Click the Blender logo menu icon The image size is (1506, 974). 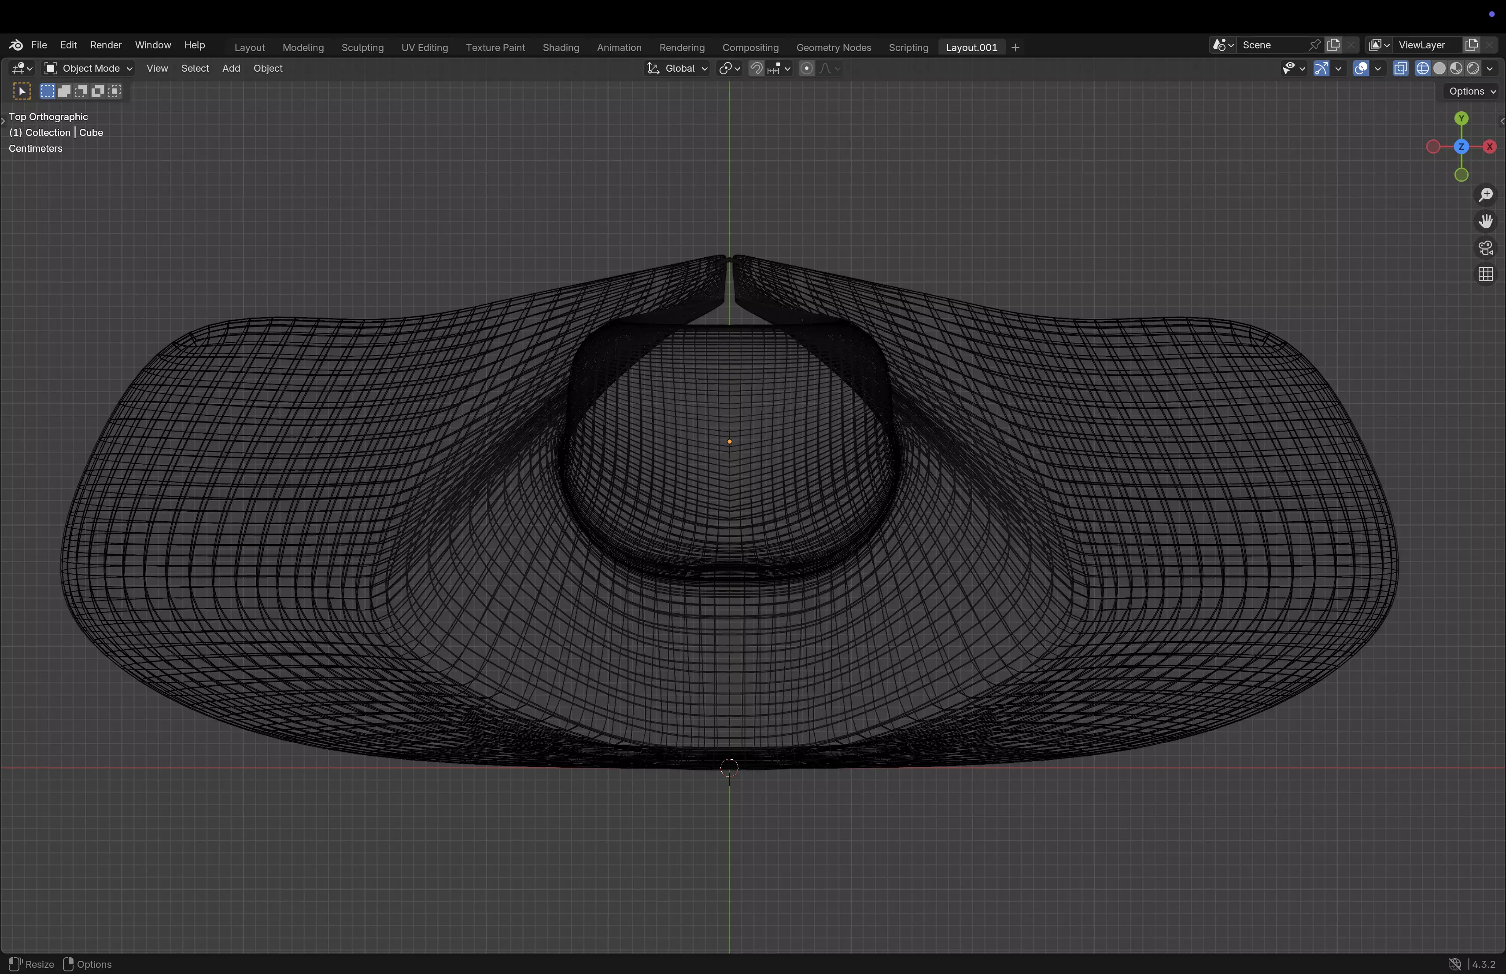point(16,45)
